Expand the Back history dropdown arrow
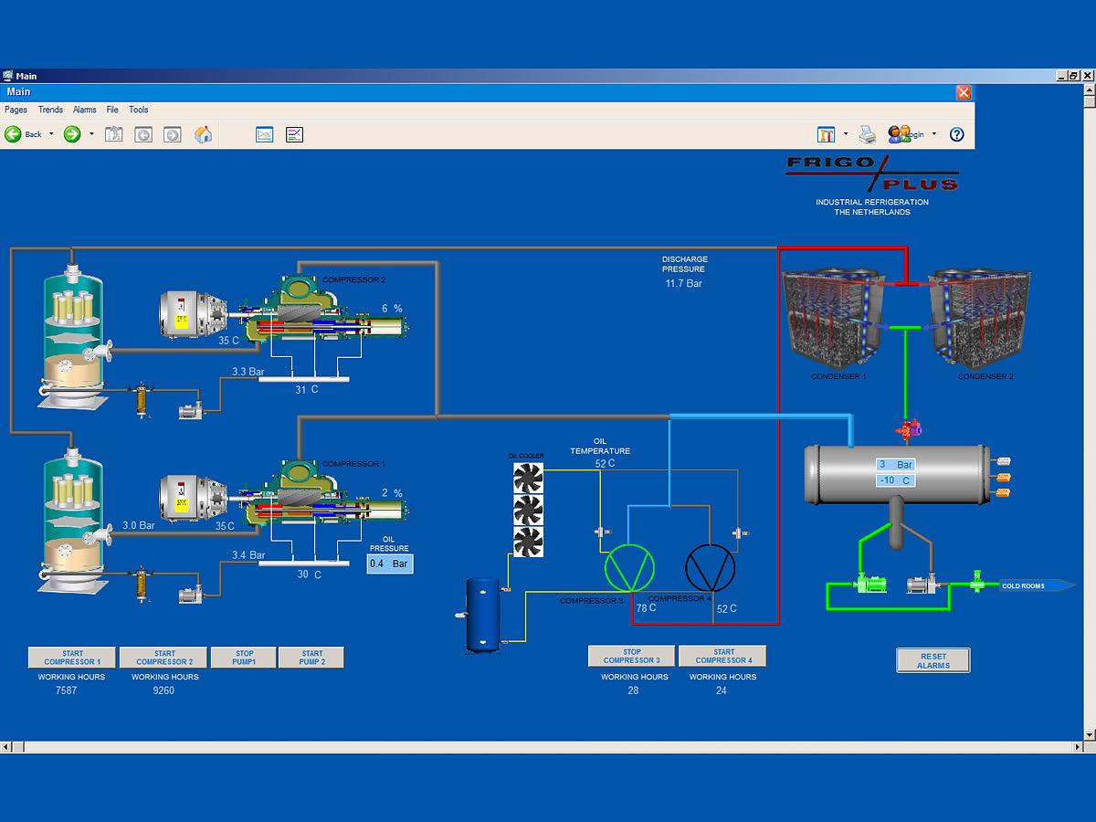This screenshot has width=1096, height=822. [51, 134]
